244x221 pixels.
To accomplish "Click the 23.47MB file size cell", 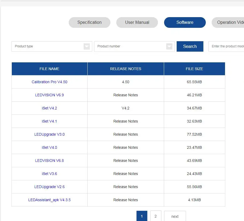I will [x=194, y=147].
